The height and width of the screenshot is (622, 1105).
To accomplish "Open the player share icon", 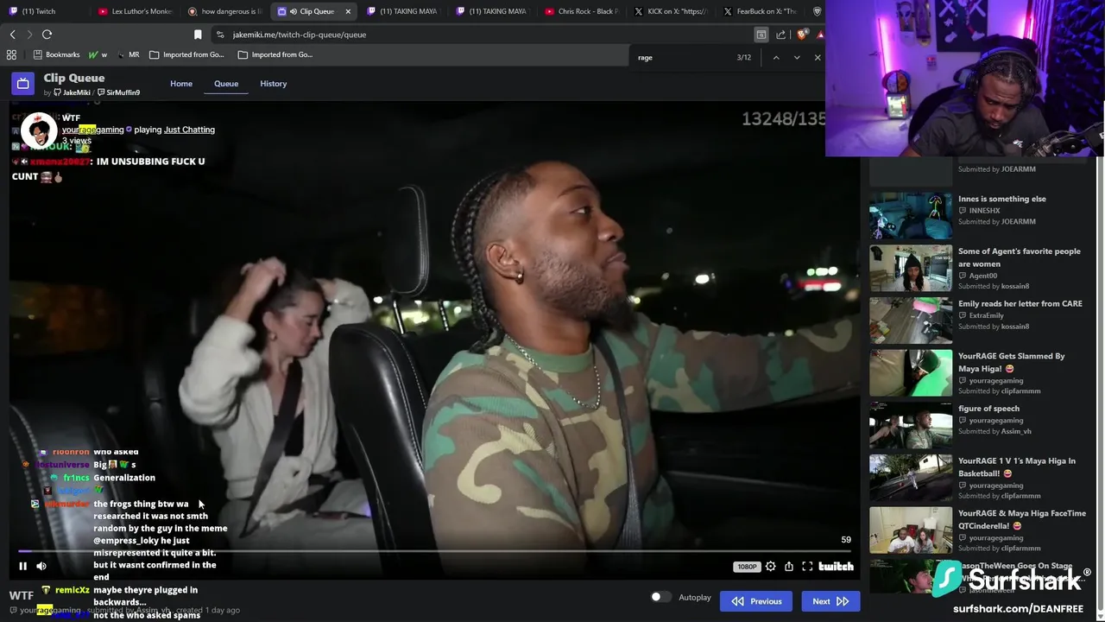I will pos(789,566).
